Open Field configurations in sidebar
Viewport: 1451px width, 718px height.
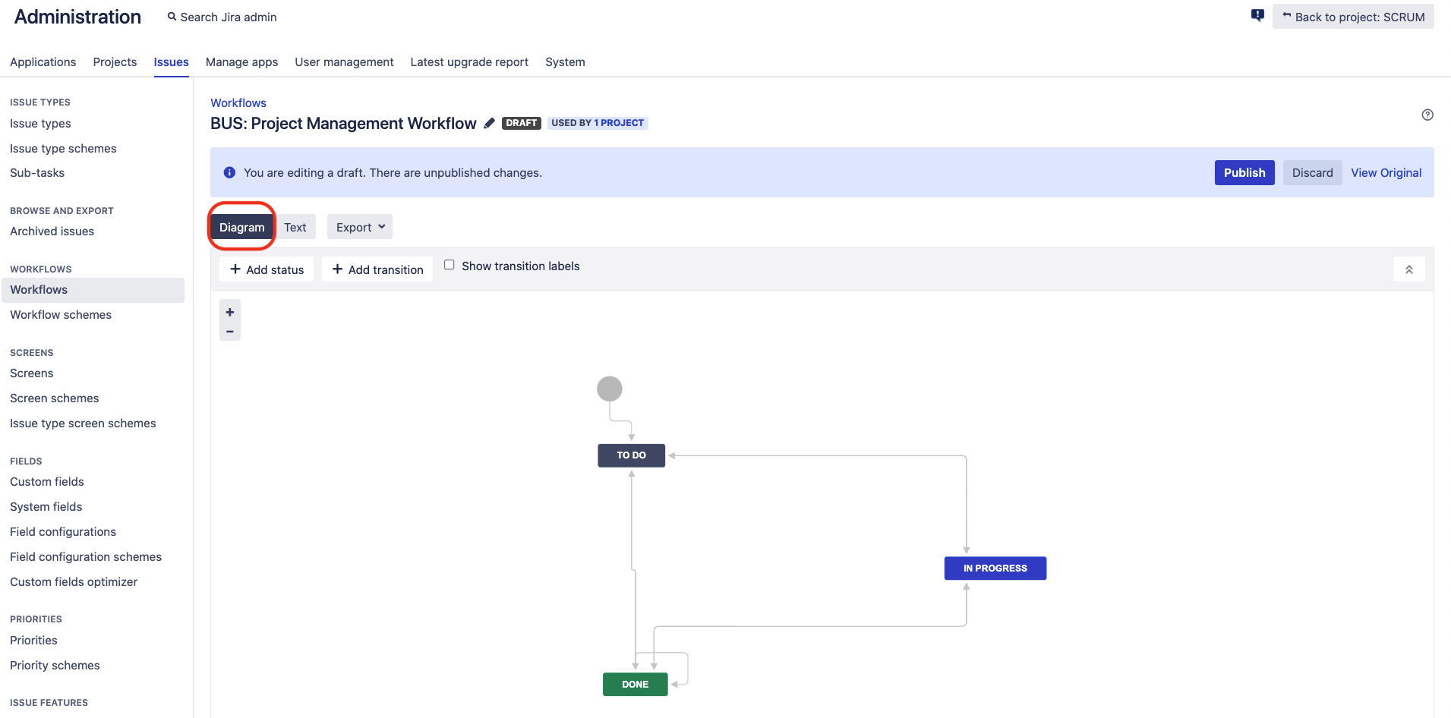coord(63,532)
